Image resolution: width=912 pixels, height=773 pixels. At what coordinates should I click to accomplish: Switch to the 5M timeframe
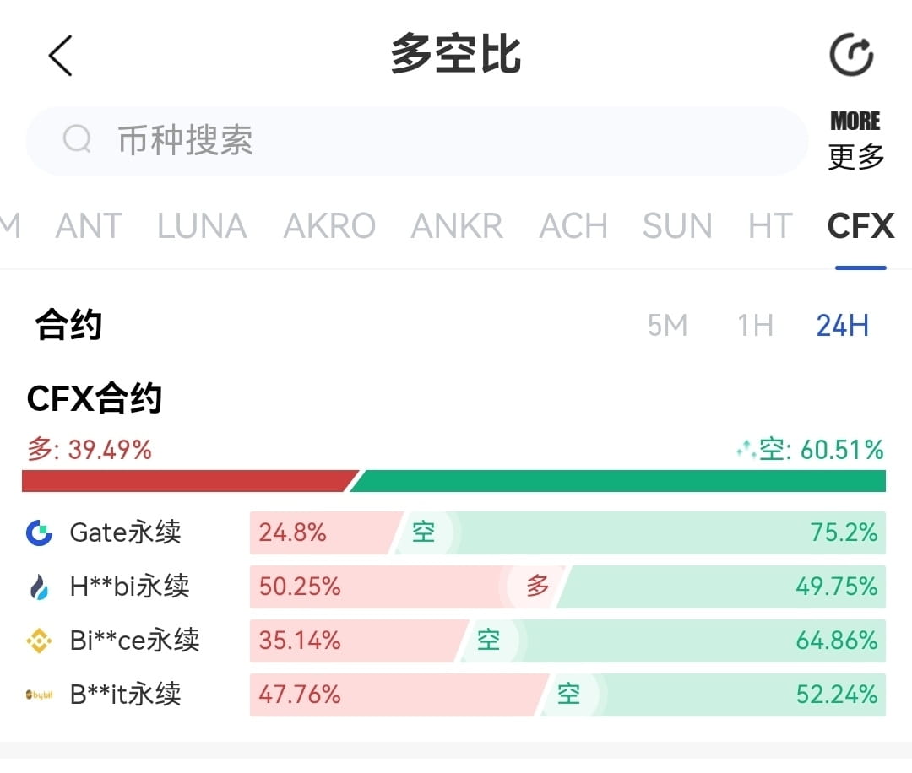(667, 326)
